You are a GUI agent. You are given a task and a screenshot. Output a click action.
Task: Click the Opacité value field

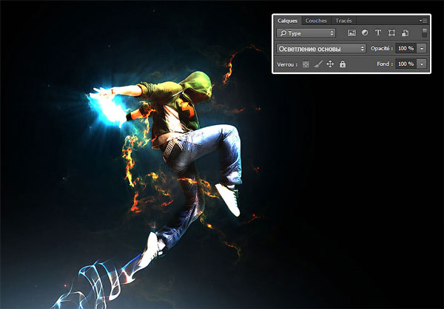[406, 48]
